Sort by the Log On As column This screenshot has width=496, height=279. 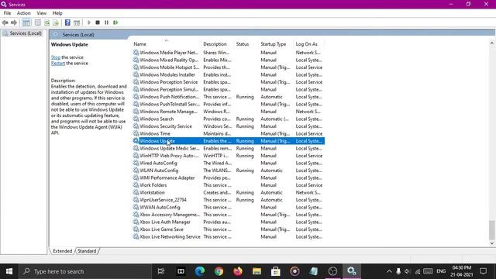309,44
